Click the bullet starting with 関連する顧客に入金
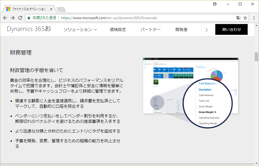Image resolution: width=259 pixels, height=166 pixels. [68, 103]
